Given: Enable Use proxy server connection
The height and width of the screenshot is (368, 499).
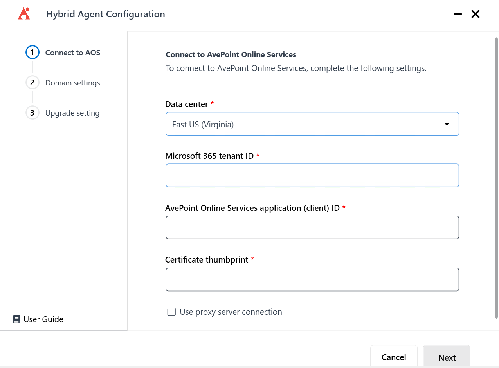Looking at the screenshot, I should [171, 312].
